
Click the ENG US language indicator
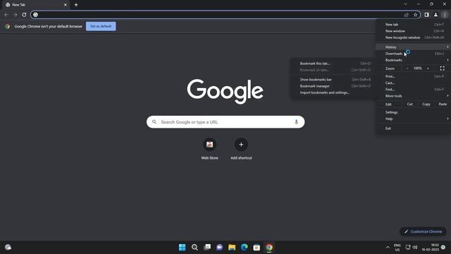click(x=397, y=248)
